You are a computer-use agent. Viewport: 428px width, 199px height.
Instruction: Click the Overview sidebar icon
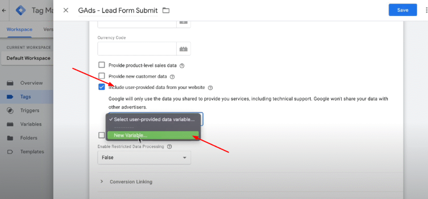click(10, 83)
